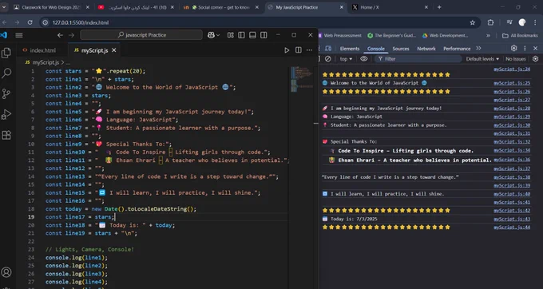The width and height of the screenshot is (543, 289).
Task: View site information icon beside the URL
Action: (x=46, y=22)
